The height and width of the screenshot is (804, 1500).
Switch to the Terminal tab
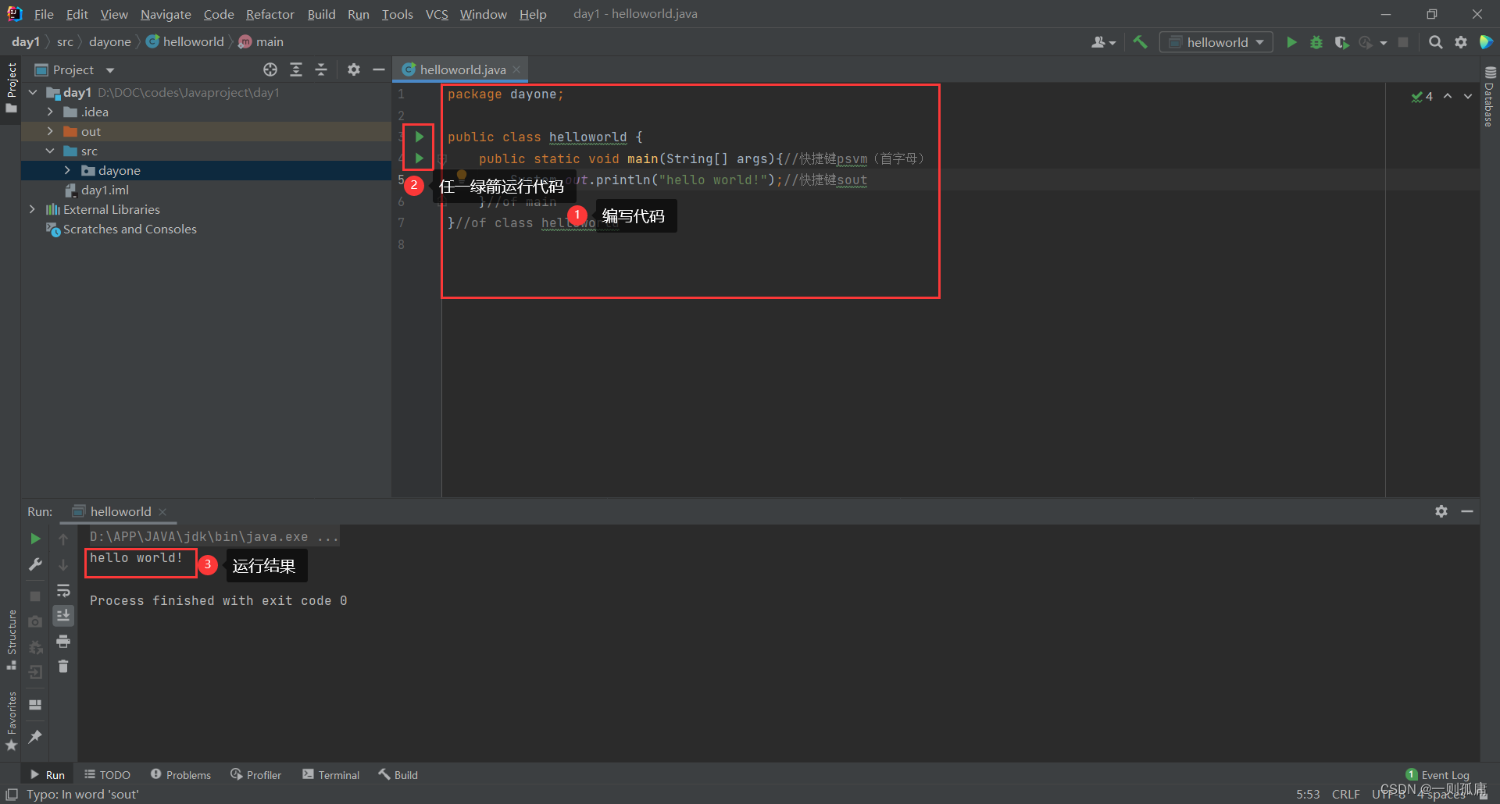330,774
